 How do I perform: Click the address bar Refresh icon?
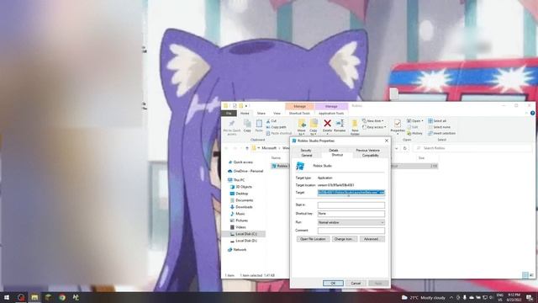[405, 148]
